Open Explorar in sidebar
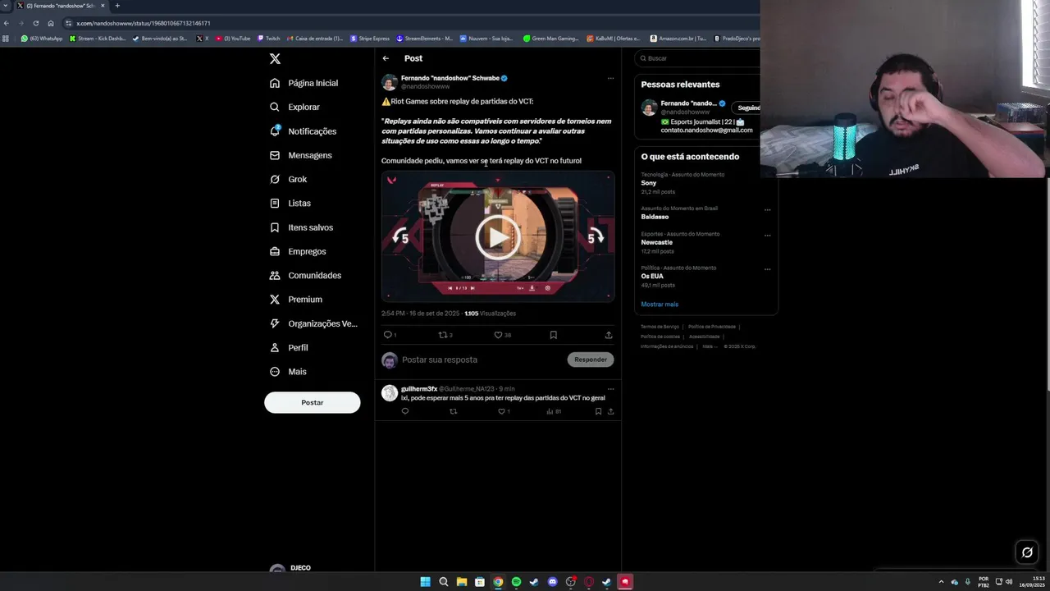 (x=294, y=107)
